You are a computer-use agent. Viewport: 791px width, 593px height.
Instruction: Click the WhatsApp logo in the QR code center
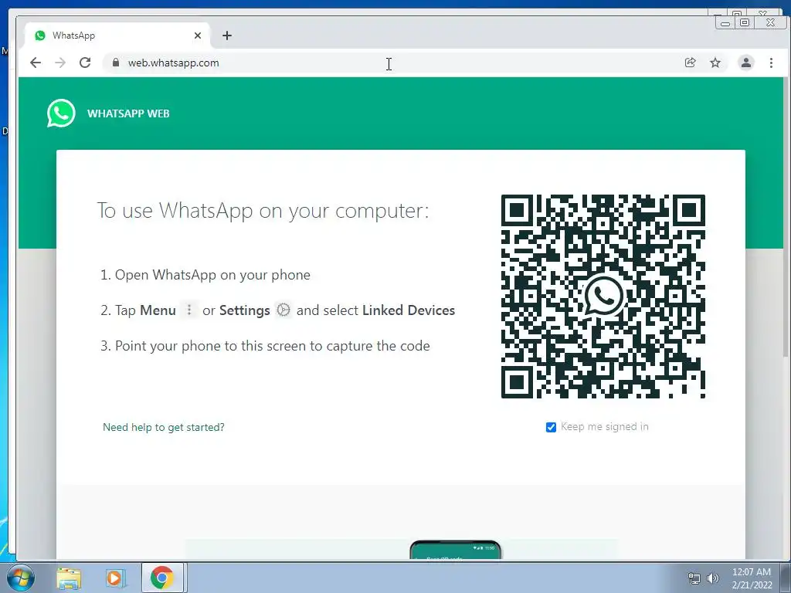point(603,296)
